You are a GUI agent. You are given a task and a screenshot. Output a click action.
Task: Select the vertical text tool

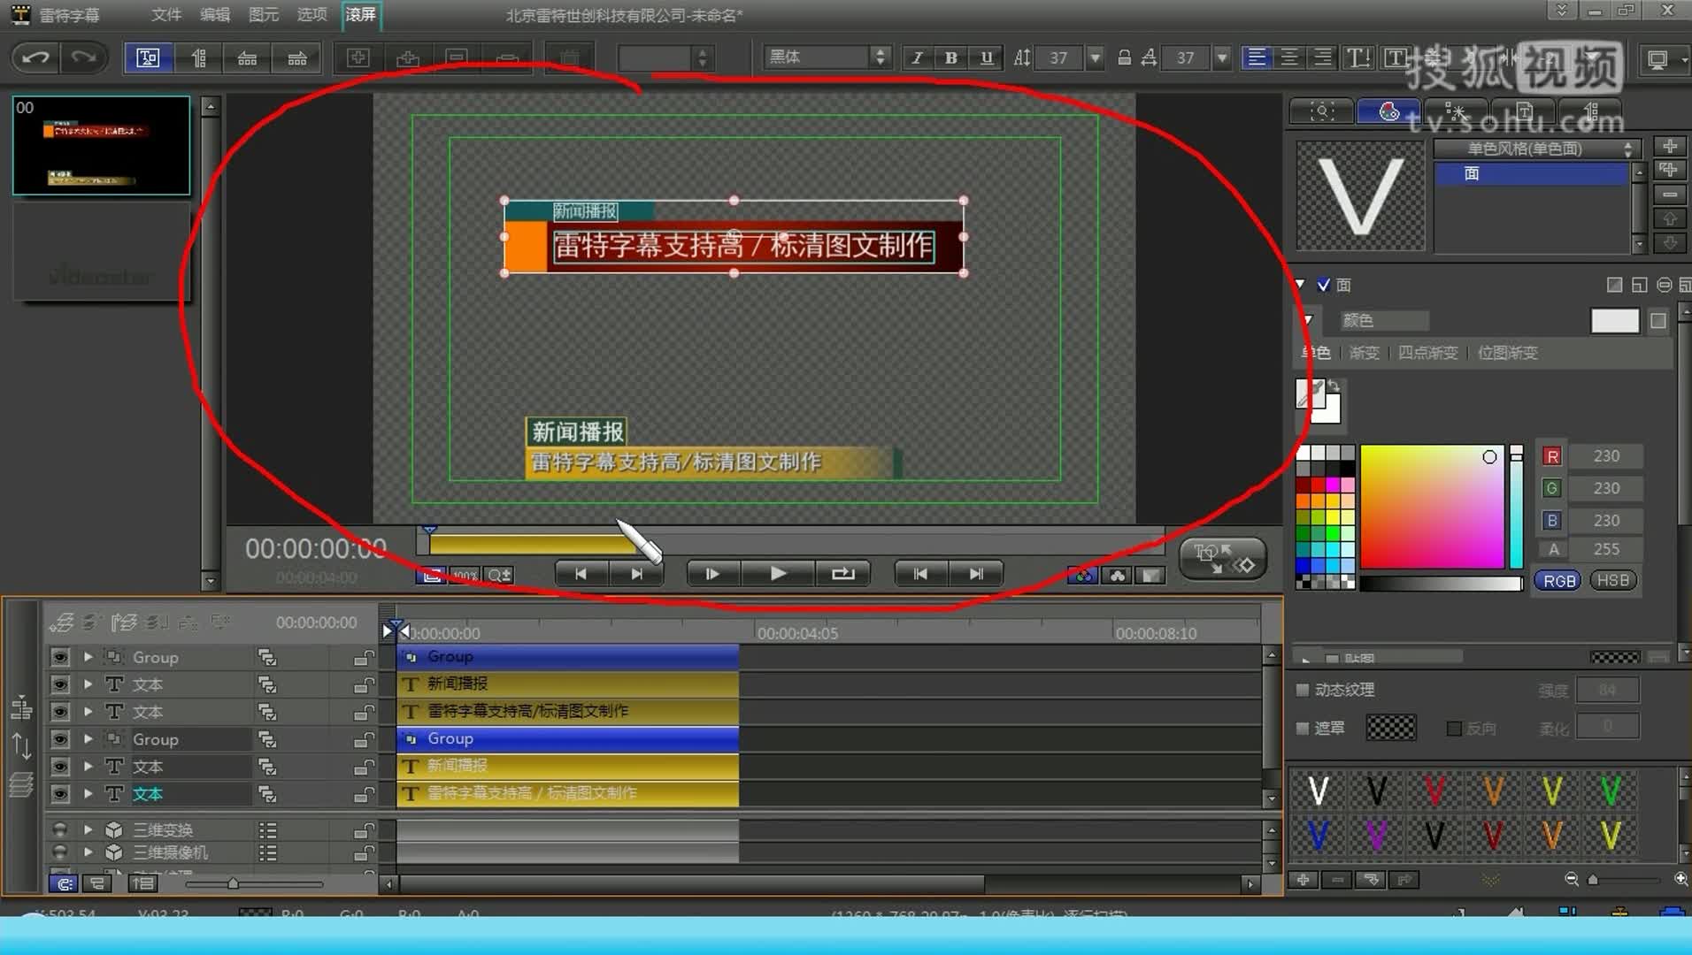[x=198, y=58]
